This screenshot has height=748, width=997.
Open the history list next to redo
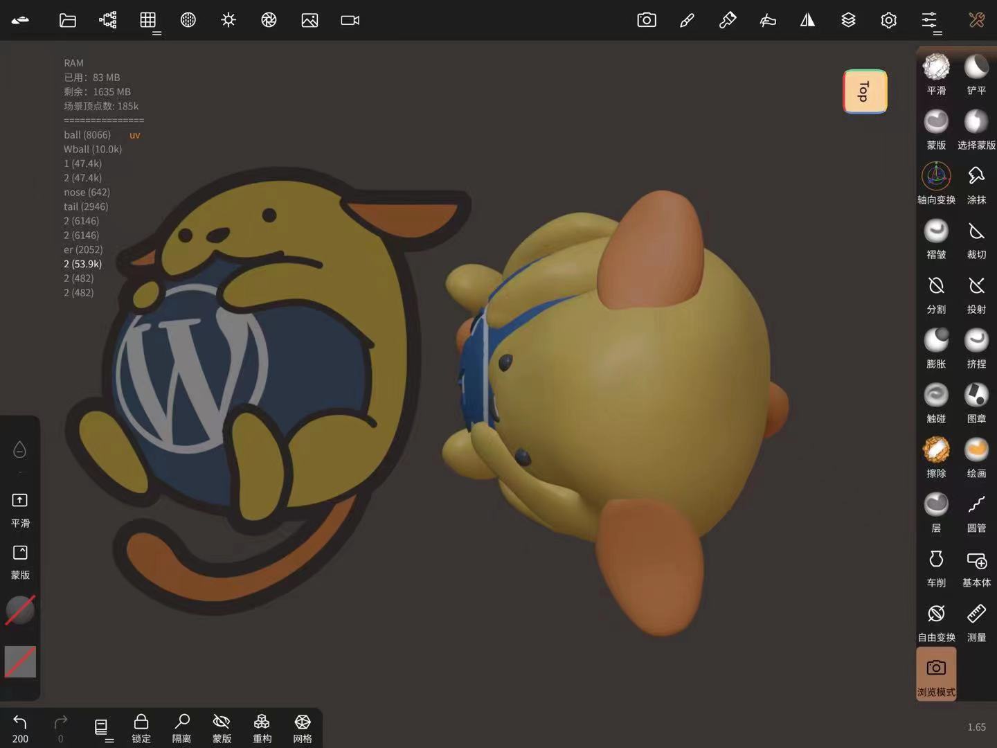(101, 727)
